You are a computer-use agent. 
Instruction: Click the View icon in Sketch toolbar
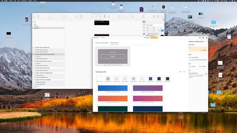tap(143, 16)
